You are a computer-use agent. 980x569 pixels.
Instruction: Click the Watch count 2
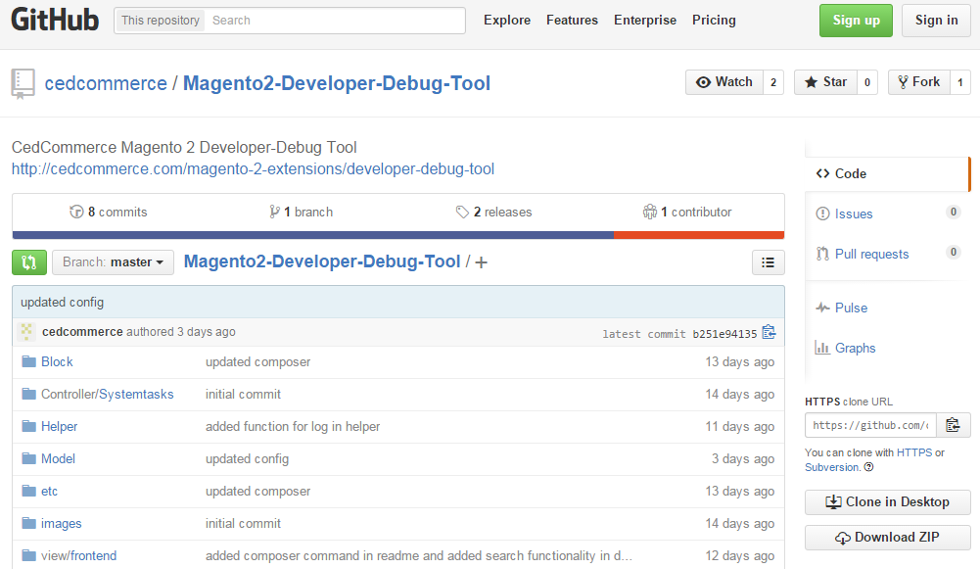pyautogui.click(x=773, y=82)
